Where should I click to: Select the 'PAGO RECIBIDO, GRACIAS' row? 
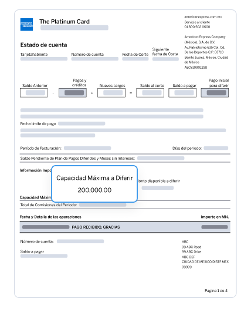point(125,227)
